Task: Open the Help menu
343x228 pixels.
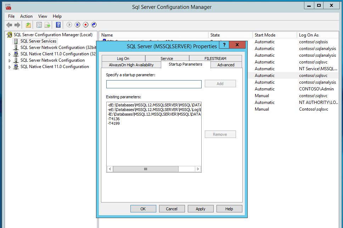Action: (57, 16)
